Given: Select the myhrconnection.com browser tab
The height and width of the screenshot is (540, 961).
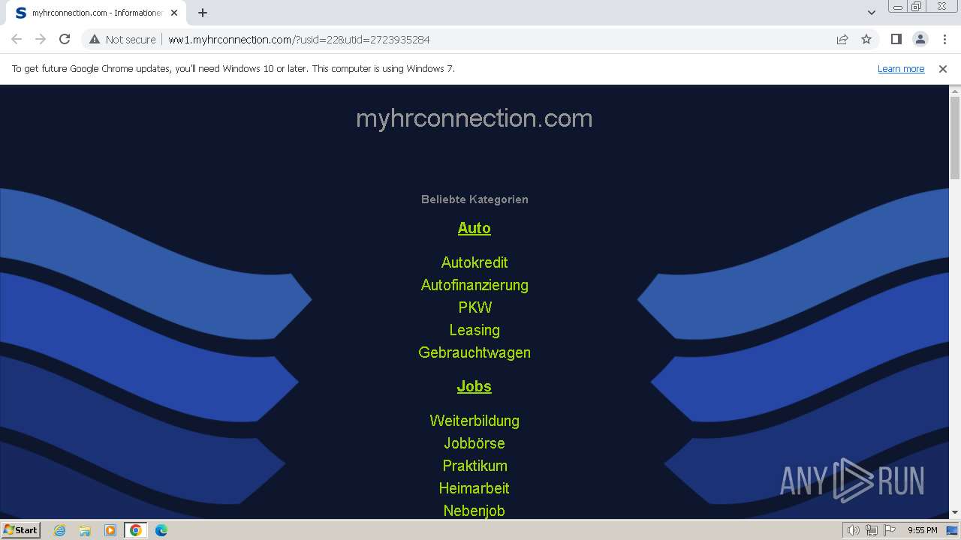Looking at the screenshot, I should (x=96, y=13).
